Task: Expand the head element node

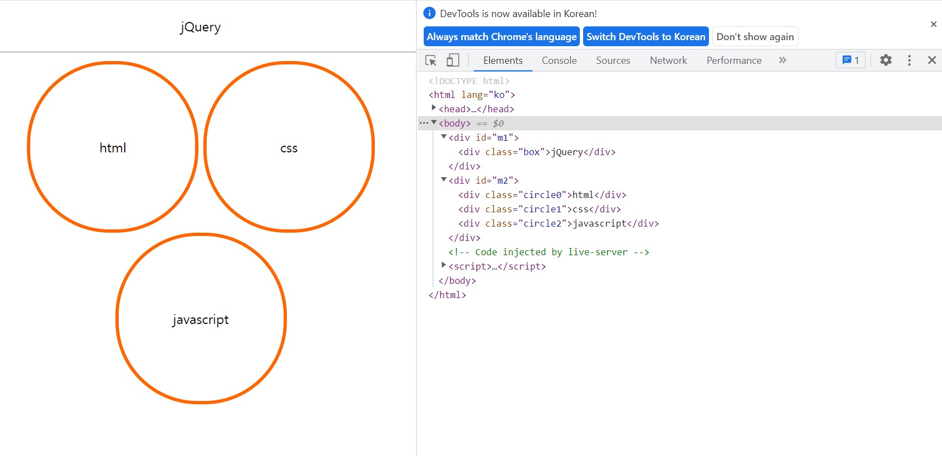Action: point(434,108)
